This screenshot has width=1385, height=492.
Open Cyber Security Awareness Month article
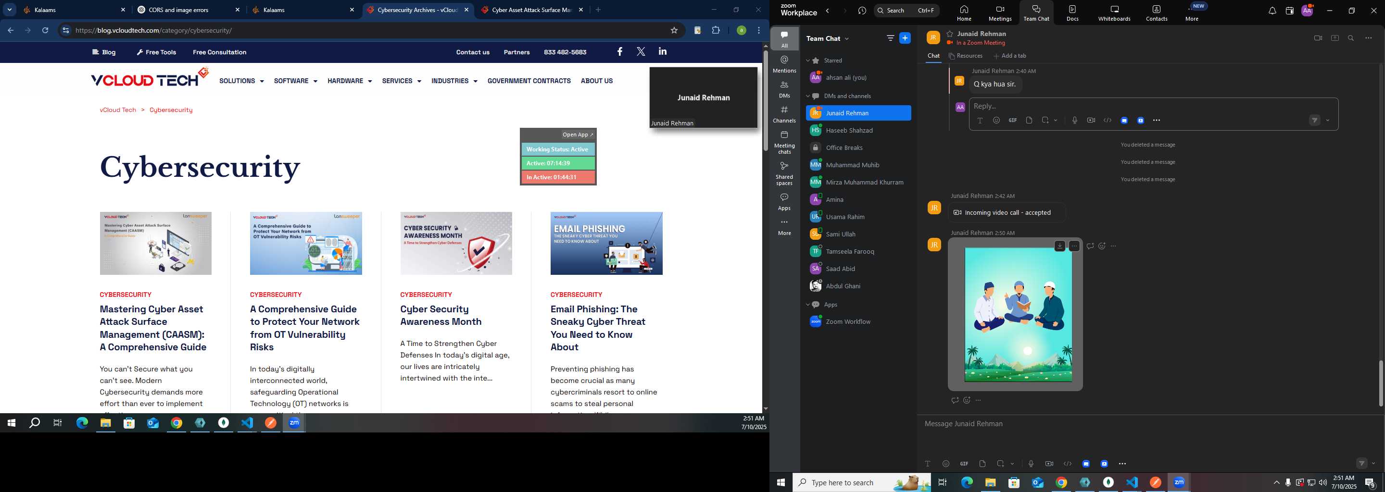pyautogui.click(x=441, y=315)
